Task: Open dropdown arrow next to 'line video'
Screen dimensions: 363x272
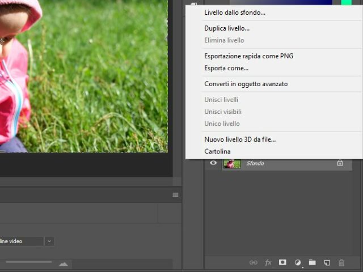Action: [x=49, y=241]
